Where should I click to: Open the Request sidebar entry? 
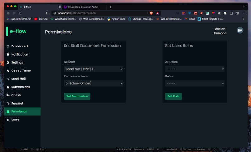click(x=22, y=103)
